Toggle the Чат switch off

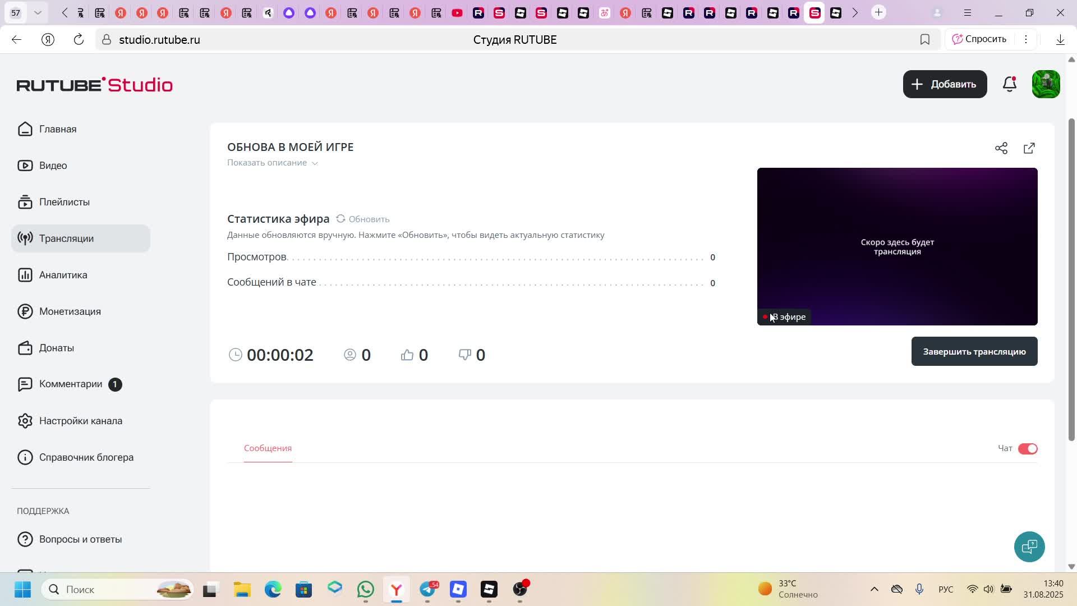click(1028, 448)
